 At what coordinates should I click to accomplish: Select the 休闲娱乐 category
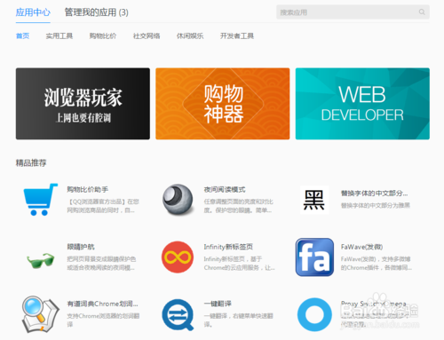click(x=190, y=36)
